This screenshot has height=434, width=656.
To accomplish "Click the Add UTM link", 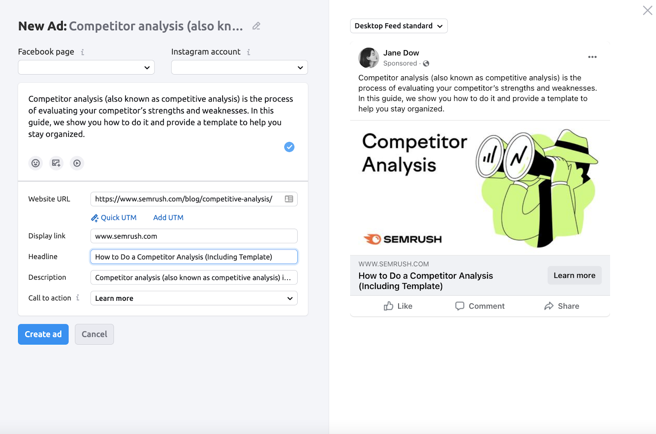I will click(x=168, y=218).
